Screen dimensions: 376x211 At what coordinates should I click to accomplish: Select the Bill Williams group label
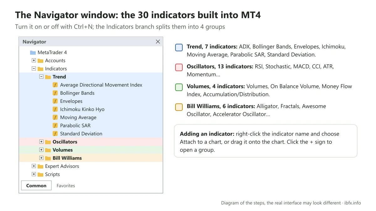tap(67, 158)
